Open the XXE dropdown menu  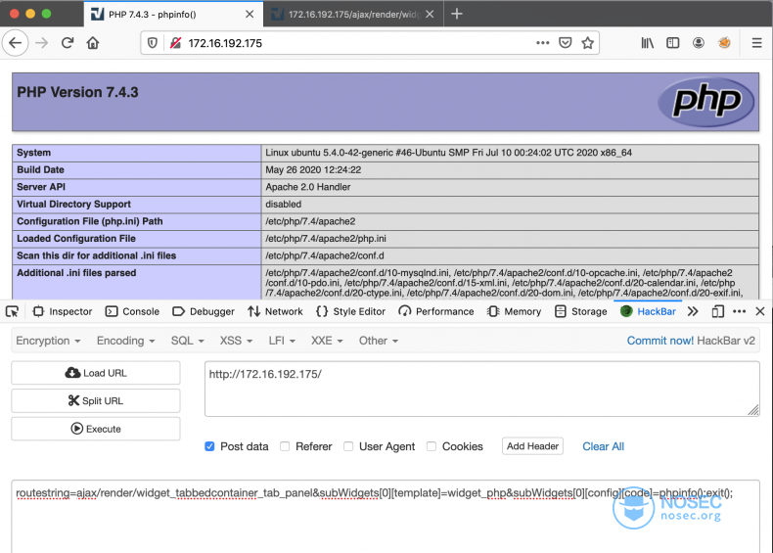click(327, 341)
